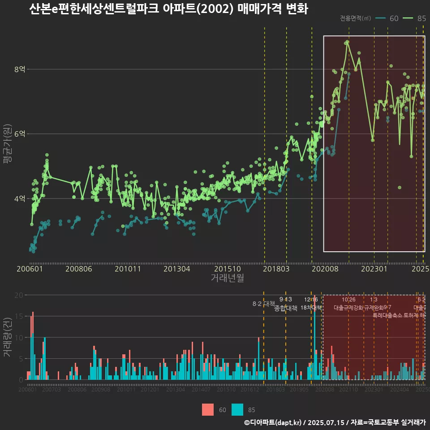Click the '8억' y-axis label

[20, 69]
